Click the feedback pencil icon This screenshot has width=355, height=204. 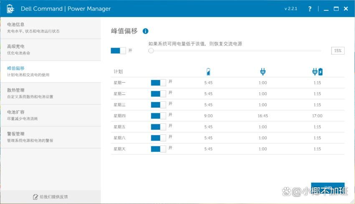click(x=35, y=197)
